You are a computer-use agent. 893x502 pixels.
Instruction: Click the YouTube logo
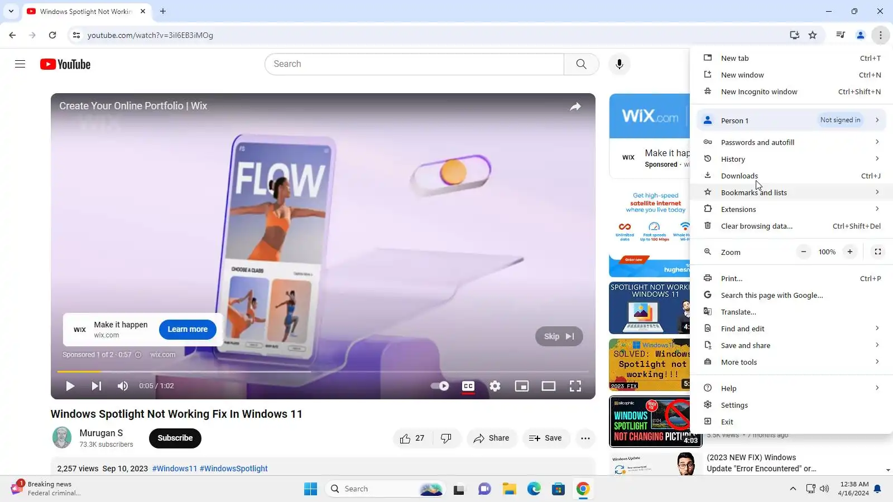click(65, 64)
